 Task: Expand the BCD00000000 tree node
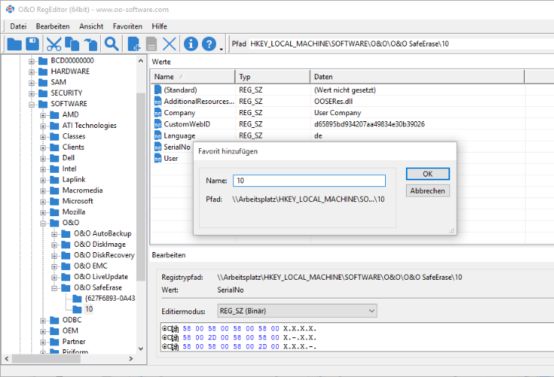tap(31, 61)
